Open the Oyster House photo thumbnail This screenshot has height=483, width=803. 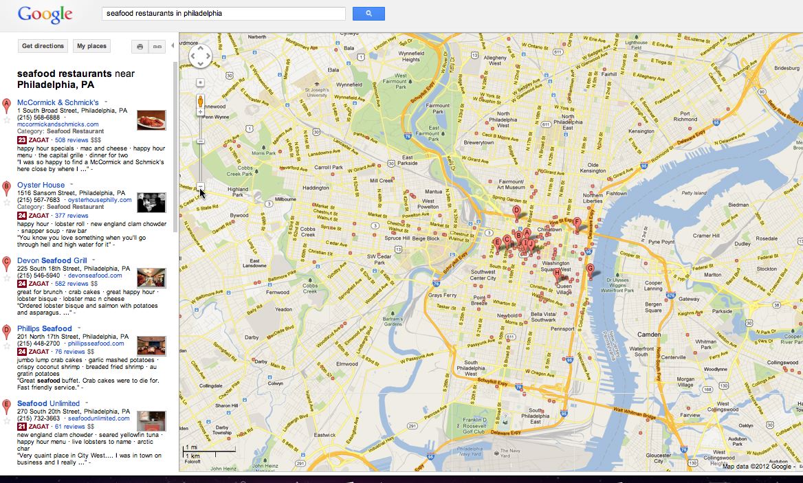(x=151, y=203)
